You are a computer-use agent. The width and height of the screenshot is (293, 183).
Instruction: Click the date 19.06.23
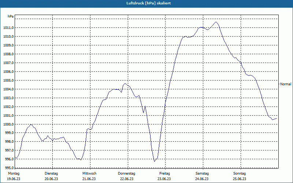(14, 179)
